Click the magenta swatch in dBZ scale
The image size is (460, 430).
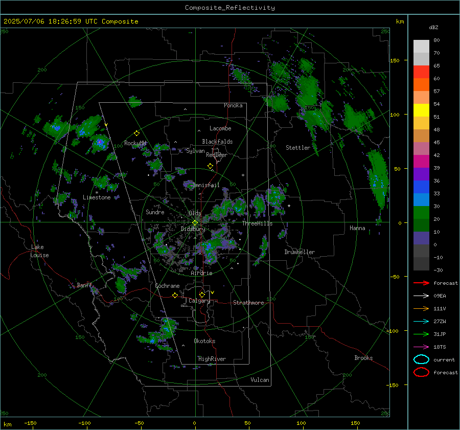(x=421, y=161)
